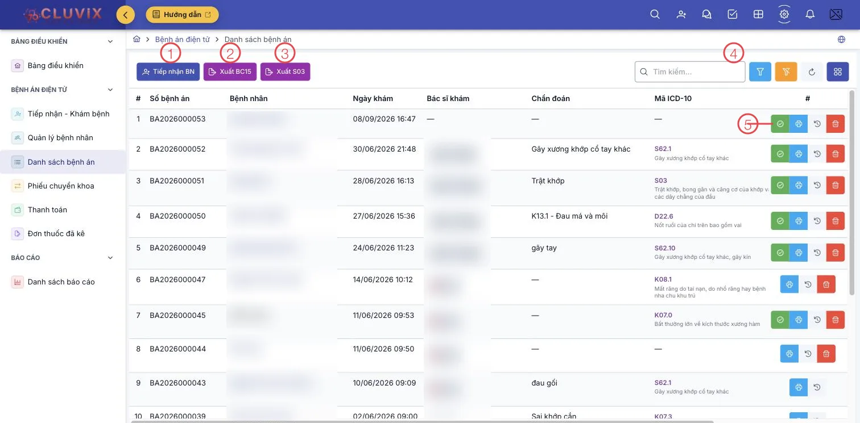
Task: Delete record BA2026000044
Action: click(826, 354)
